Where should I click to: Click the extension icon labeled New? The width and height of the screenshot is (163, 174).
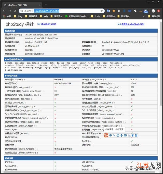coord(146,11)
